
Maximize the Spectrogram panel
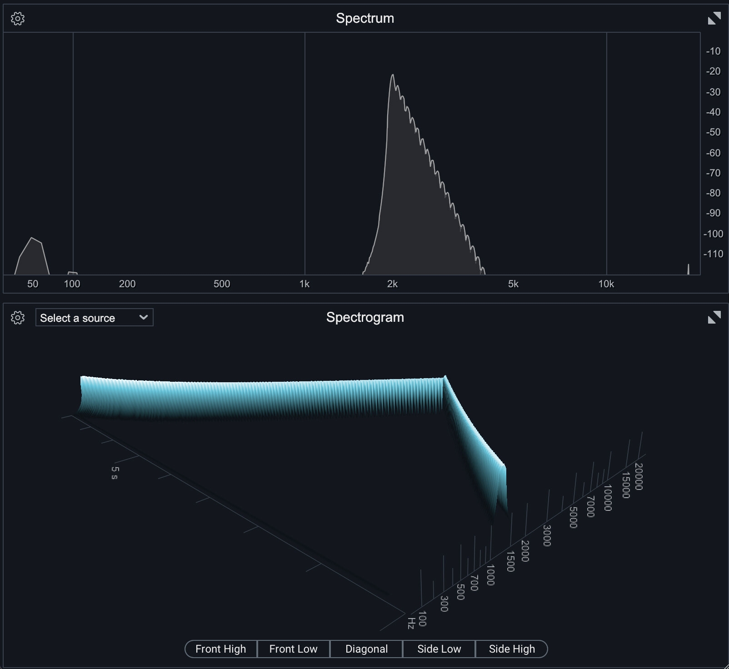[714, 317]
